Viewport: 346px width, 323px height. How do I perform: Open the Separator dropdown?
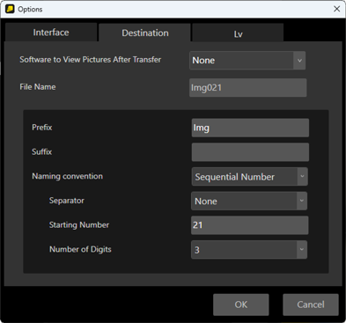click(x=249, y=201)
